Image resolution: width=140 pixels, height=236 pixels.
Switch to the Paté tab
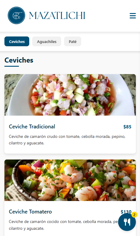[73, 42]
